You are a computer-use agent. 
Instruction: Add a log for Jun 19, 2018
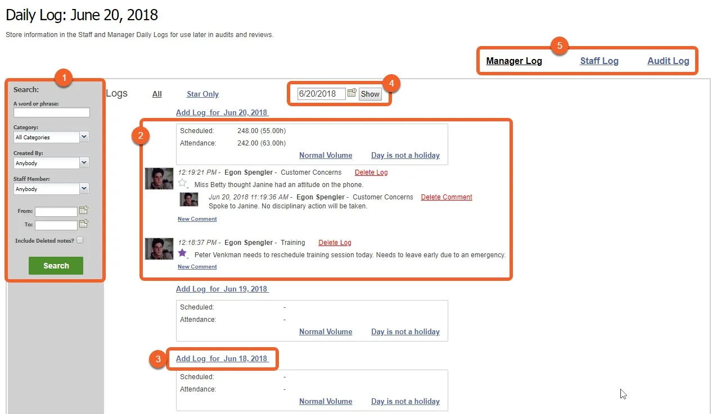[x=222, y=289]
